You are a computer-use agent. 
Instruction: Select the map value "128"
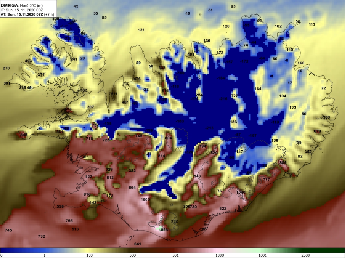tap(226, 26)
